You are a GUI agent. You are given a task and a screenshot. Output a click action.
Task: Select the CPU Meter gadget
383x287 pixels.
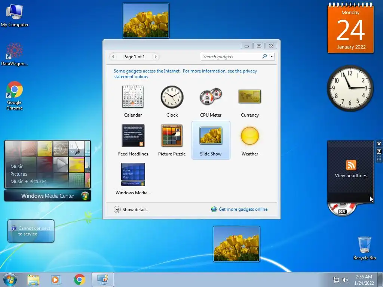[x=211, y=101]
